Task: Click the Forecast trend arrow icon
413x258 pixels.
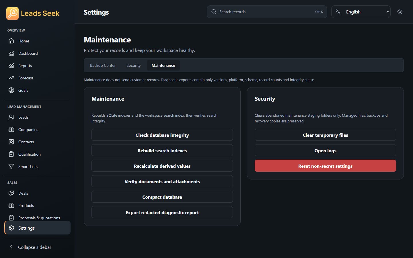Action: 11,78
